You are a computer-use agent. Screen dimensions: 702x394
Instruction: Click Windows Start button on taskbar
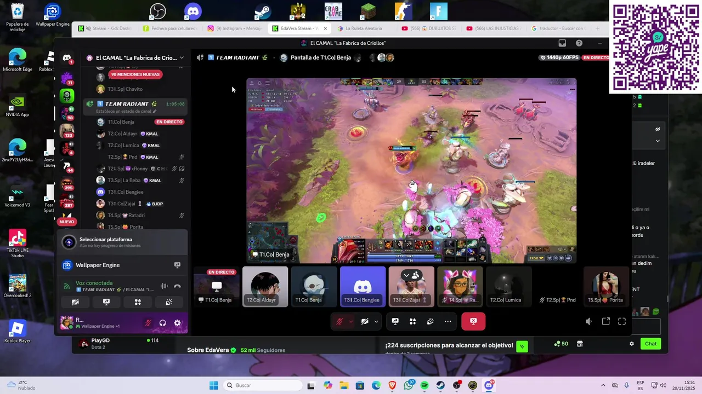coord(213,386)
